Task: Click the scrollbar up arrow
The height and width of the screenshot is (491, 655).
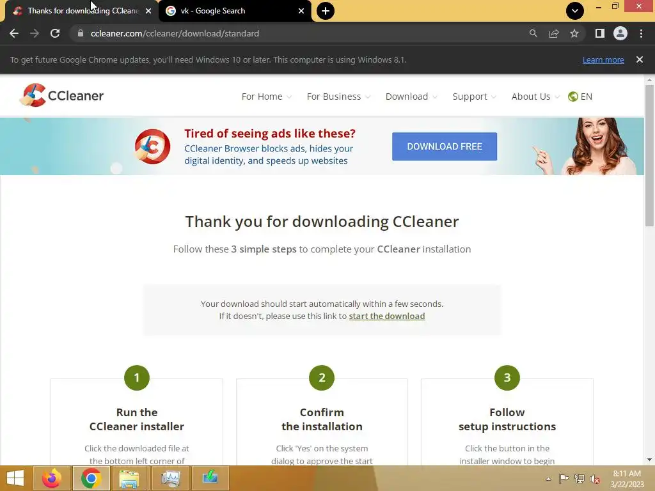Action: tap(649, 79)
